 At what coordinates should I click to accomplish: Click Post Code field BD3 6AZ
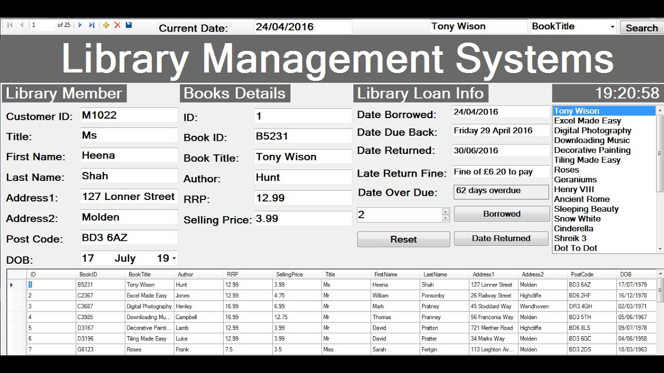coord(129,238)
